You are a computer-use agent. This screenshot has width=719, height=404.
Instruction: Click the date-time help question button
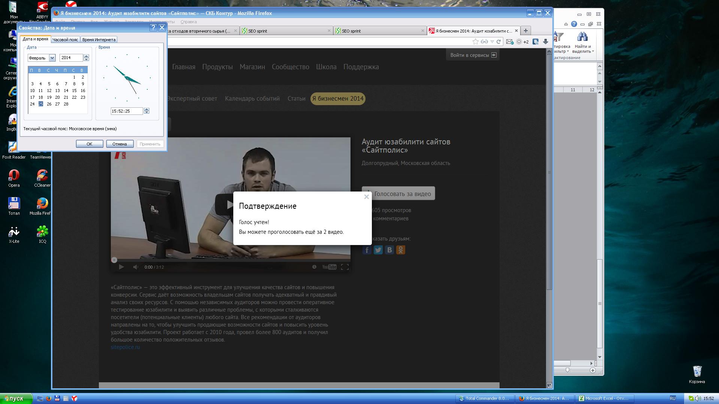153,27
